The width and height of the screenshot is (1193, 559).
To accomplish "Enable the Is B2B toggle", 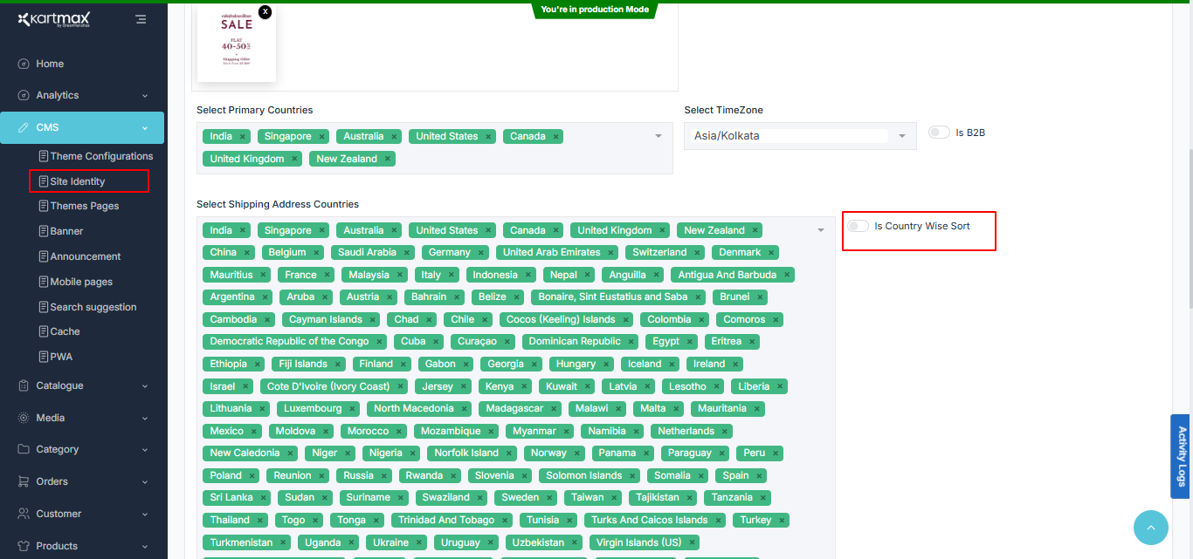I will (939, 133).
